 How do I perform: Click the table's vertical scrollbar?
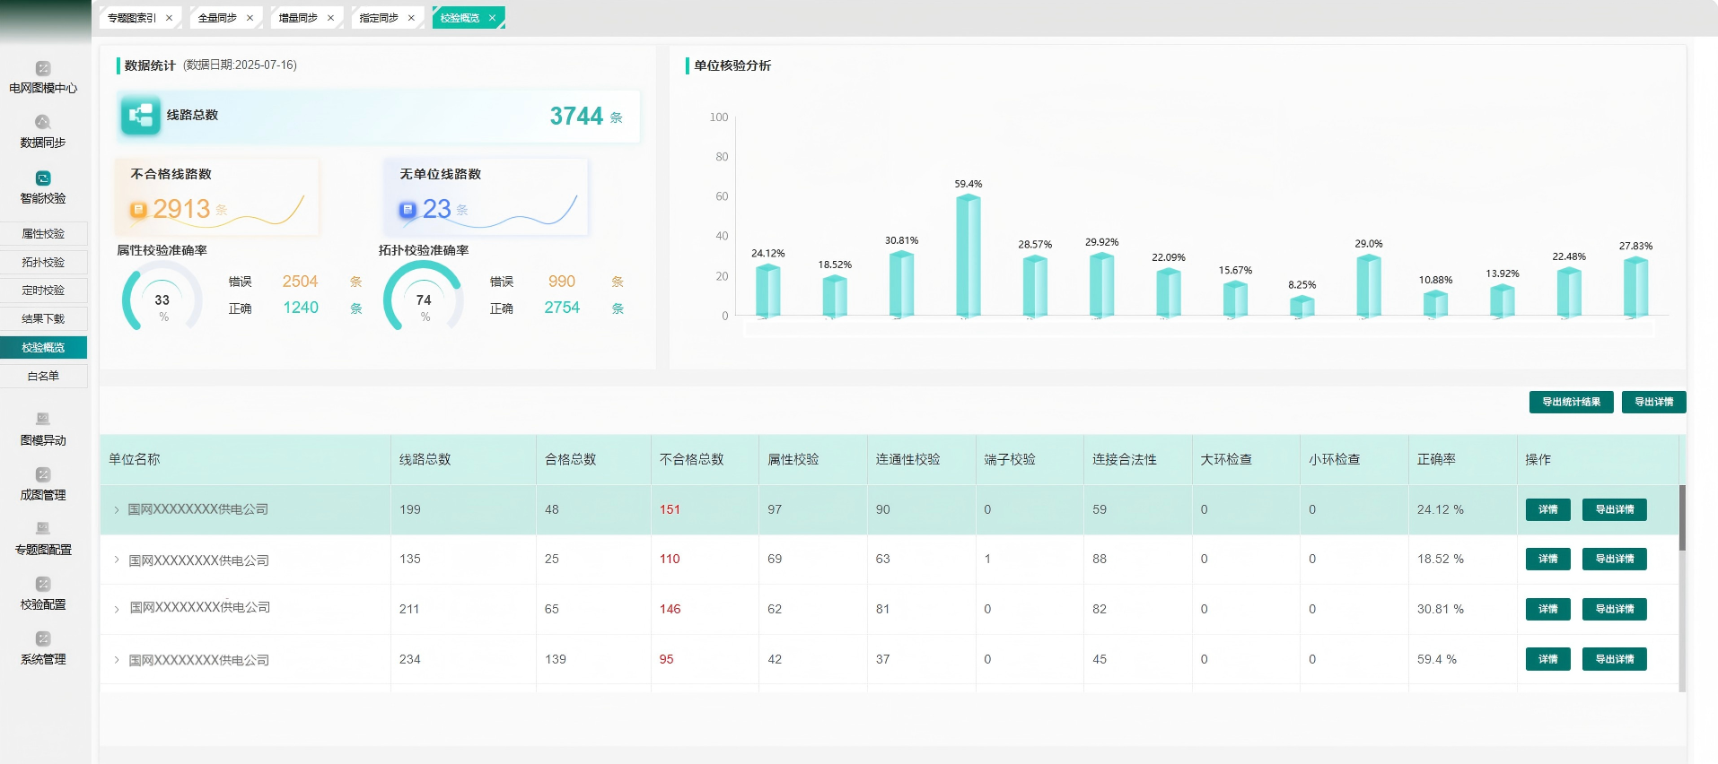click(1682, 518)
